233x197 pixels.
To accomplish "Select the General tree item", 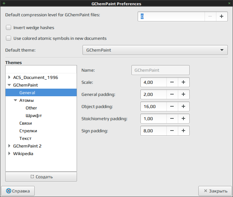I will [41, 92].
